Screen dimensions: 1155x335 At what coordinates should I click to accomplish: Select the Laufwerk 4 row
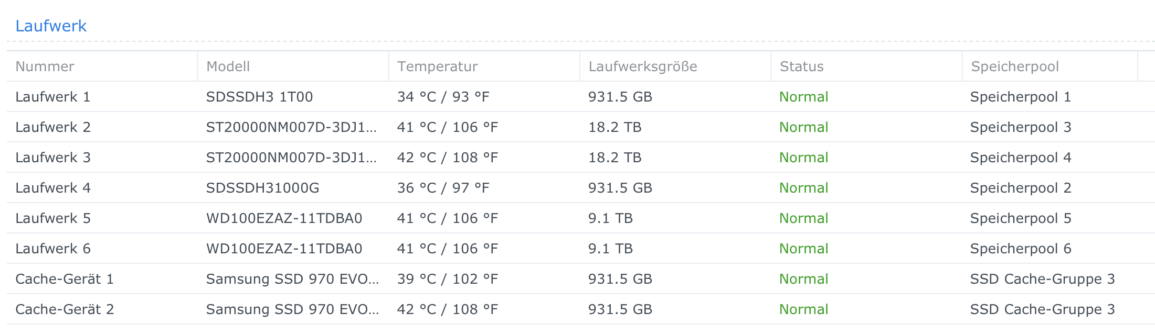point(53,188)
